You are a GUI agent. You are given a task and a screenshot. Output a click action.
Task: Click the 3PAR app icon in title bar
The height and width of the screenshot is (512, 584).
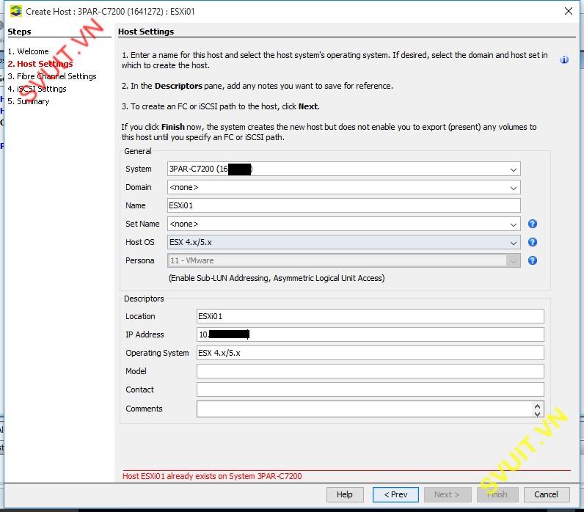[x=15, y=11]
